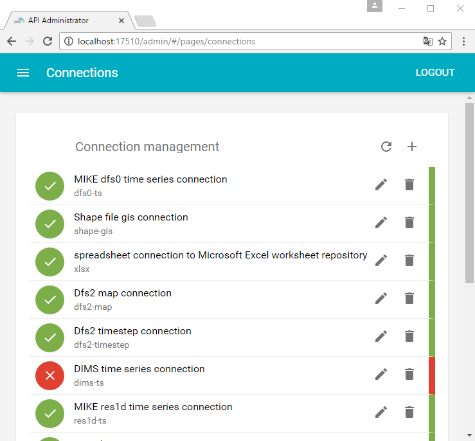Go forward in browser history

coord(30,41)
